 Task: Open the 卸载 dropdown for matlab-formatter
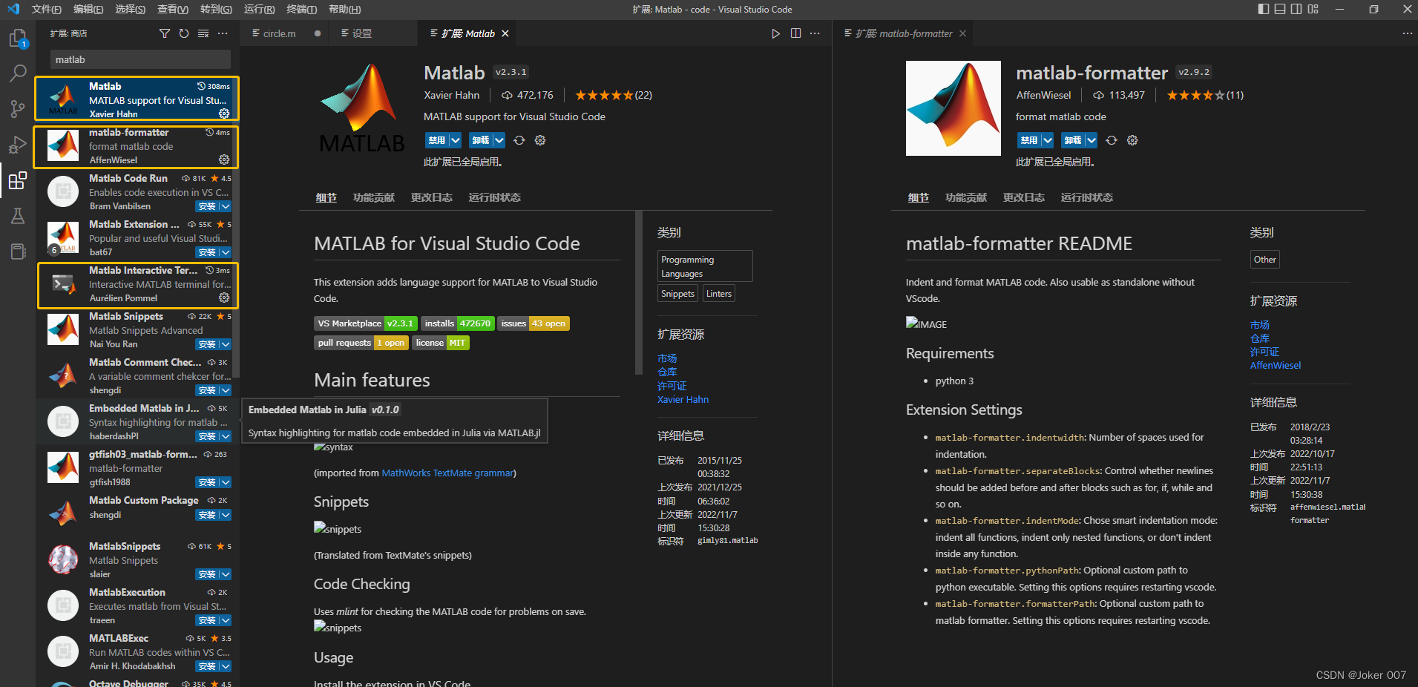pyautogui.click(x=1089, y=139)
